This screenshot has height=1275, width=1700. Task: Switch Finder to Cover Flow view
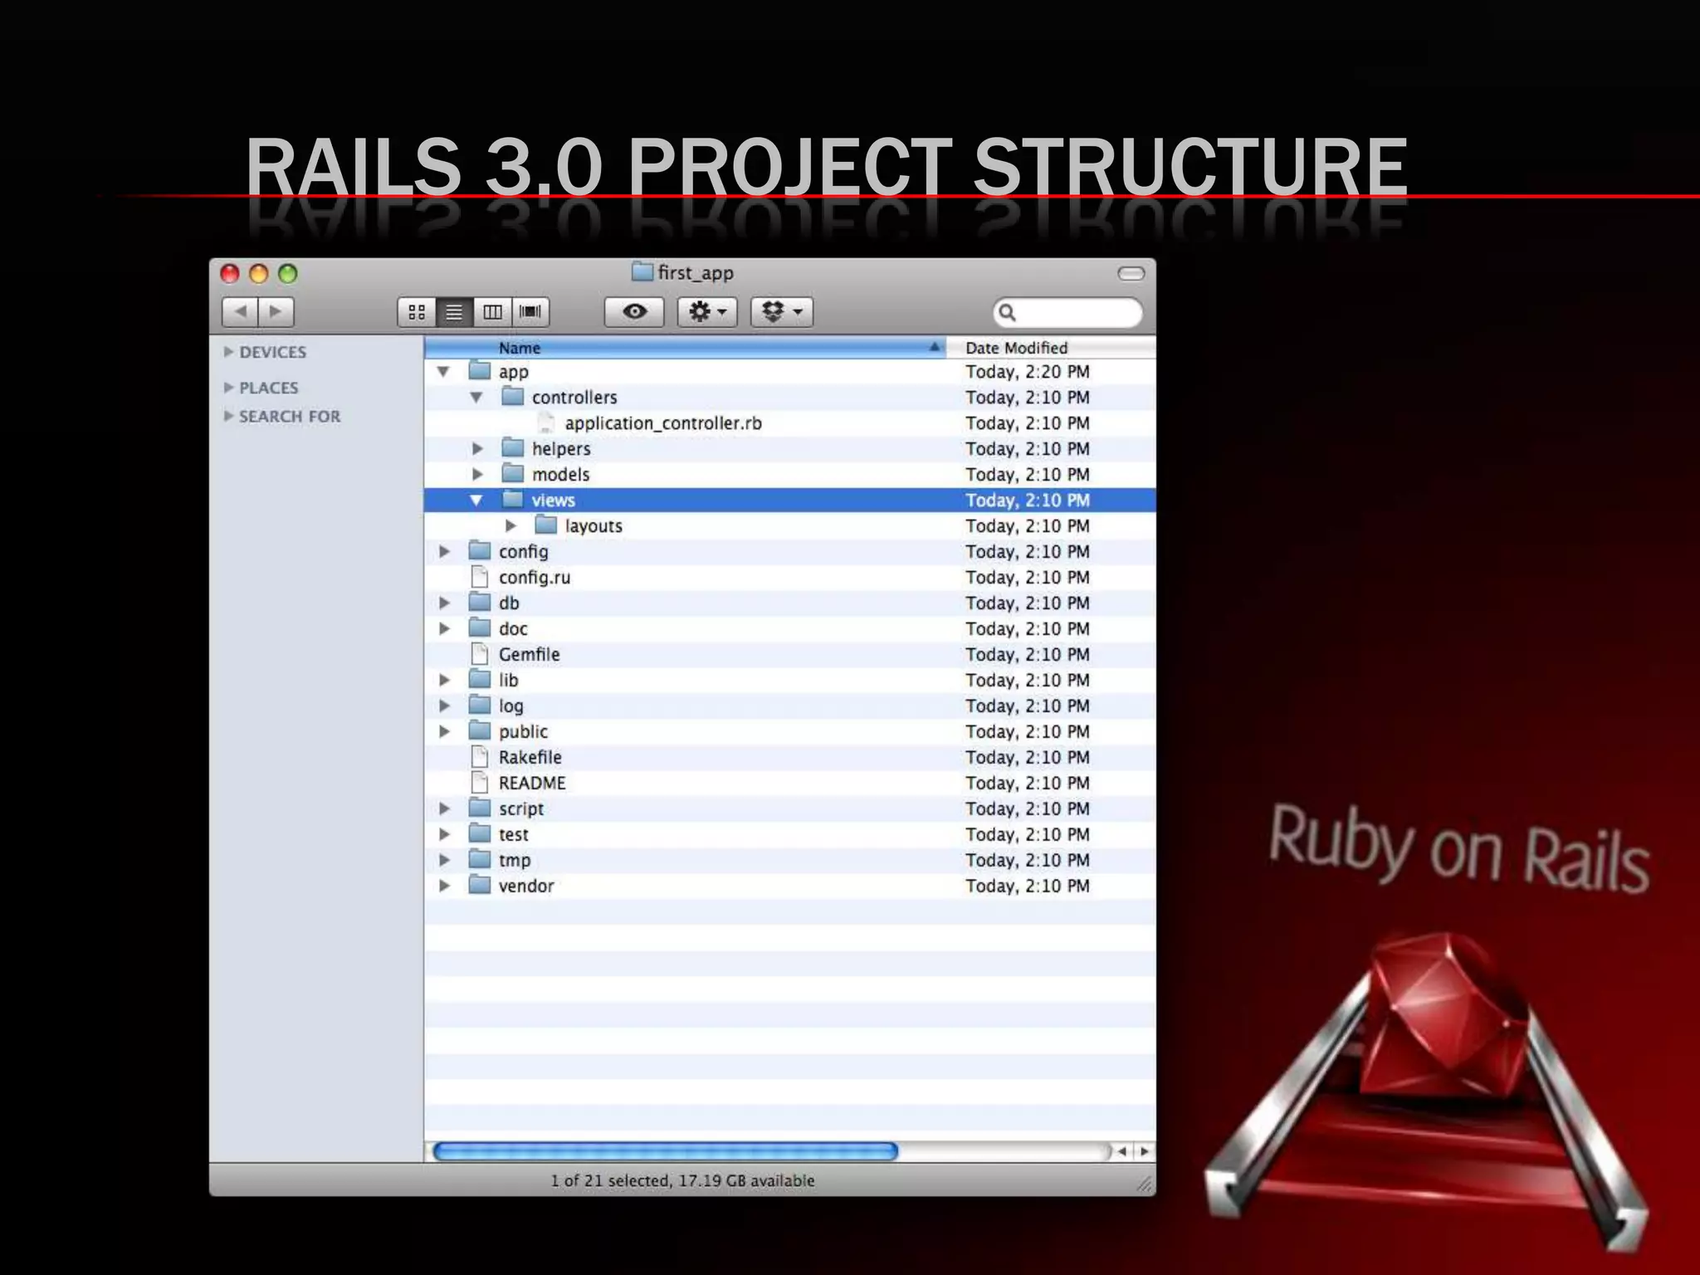(x=530, y=312)
